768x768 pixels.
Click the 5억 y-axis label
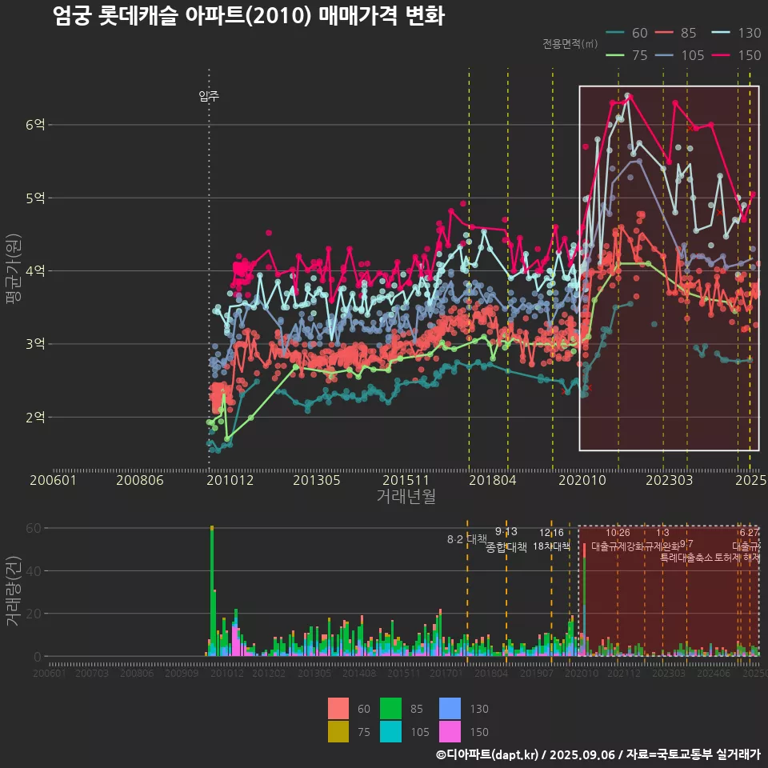pyautogui.click(x=35, y=198)
